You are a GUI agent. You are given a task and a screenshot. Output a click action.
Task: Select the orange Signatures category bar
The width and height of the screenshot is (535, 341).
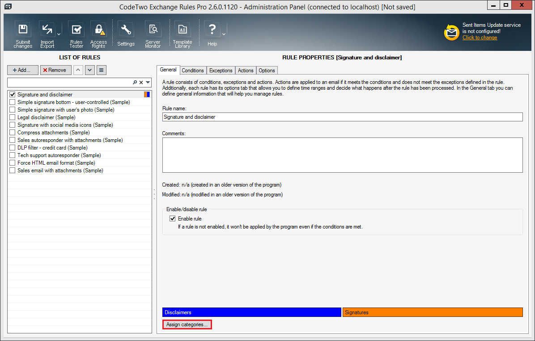click(433, 312)
